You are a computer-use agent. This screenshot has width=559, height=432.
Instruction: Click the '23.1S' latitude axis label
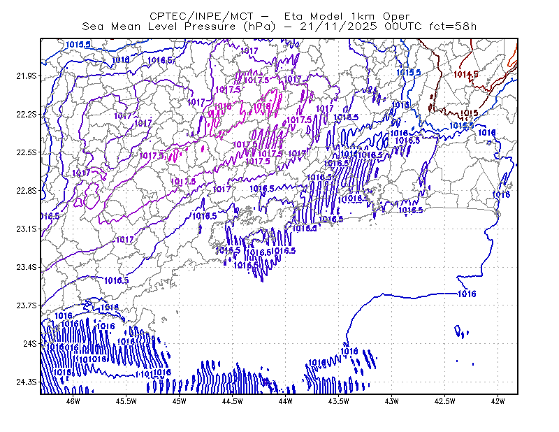coord(26,229)
